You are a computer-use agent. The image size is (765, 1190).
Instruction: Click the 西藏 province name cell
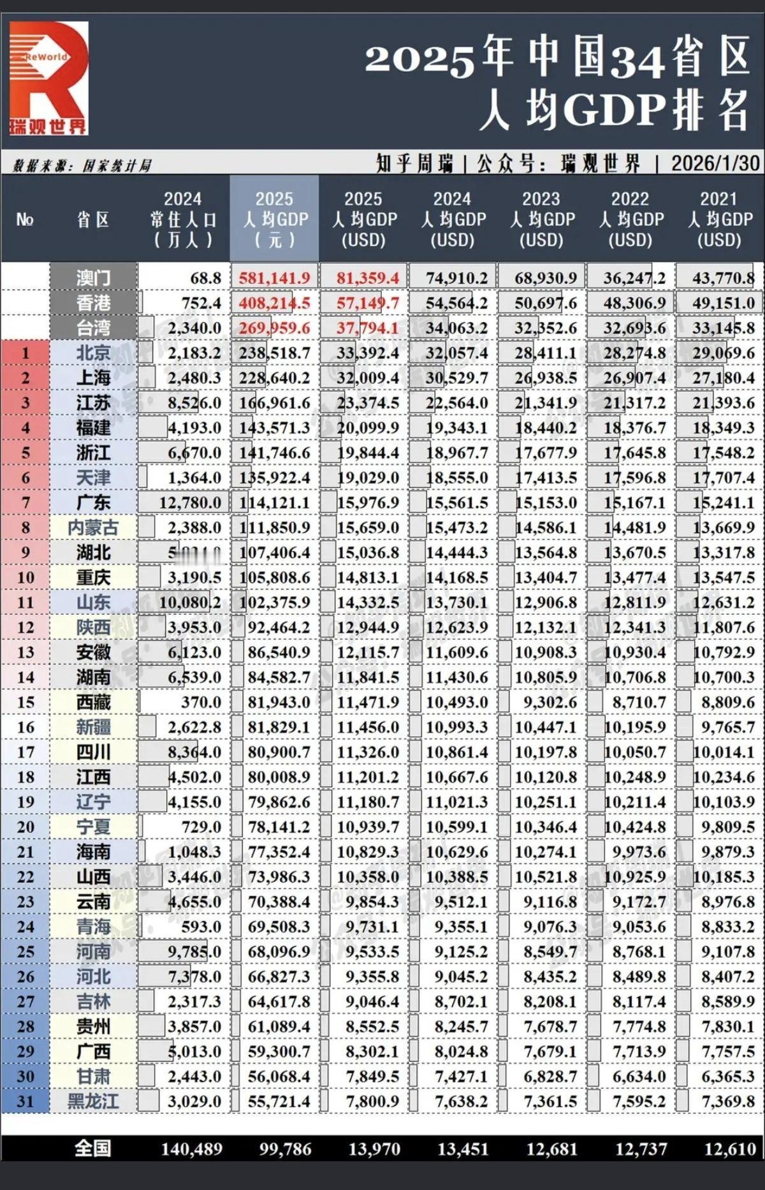click(93, 702)
